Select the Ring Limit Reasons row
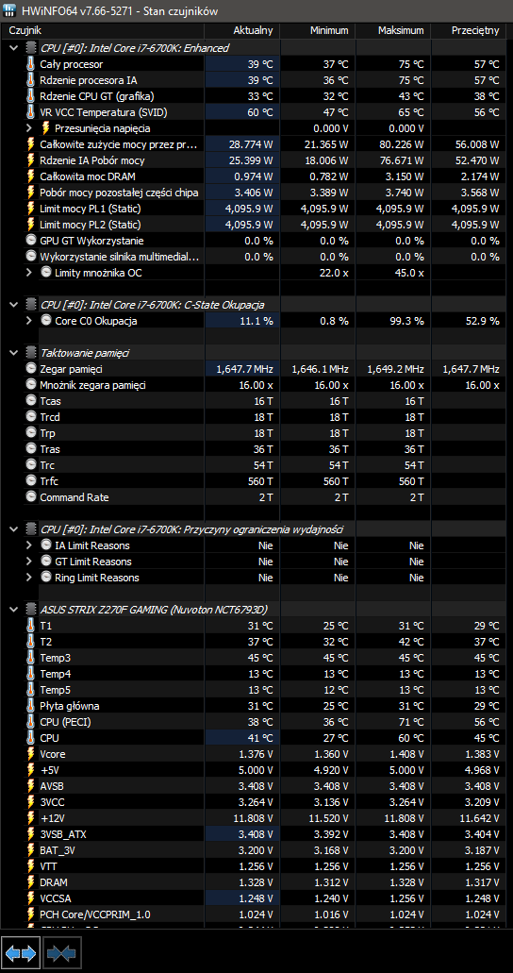The width and height of the screenshot is (513, 973). pos(256,578)
